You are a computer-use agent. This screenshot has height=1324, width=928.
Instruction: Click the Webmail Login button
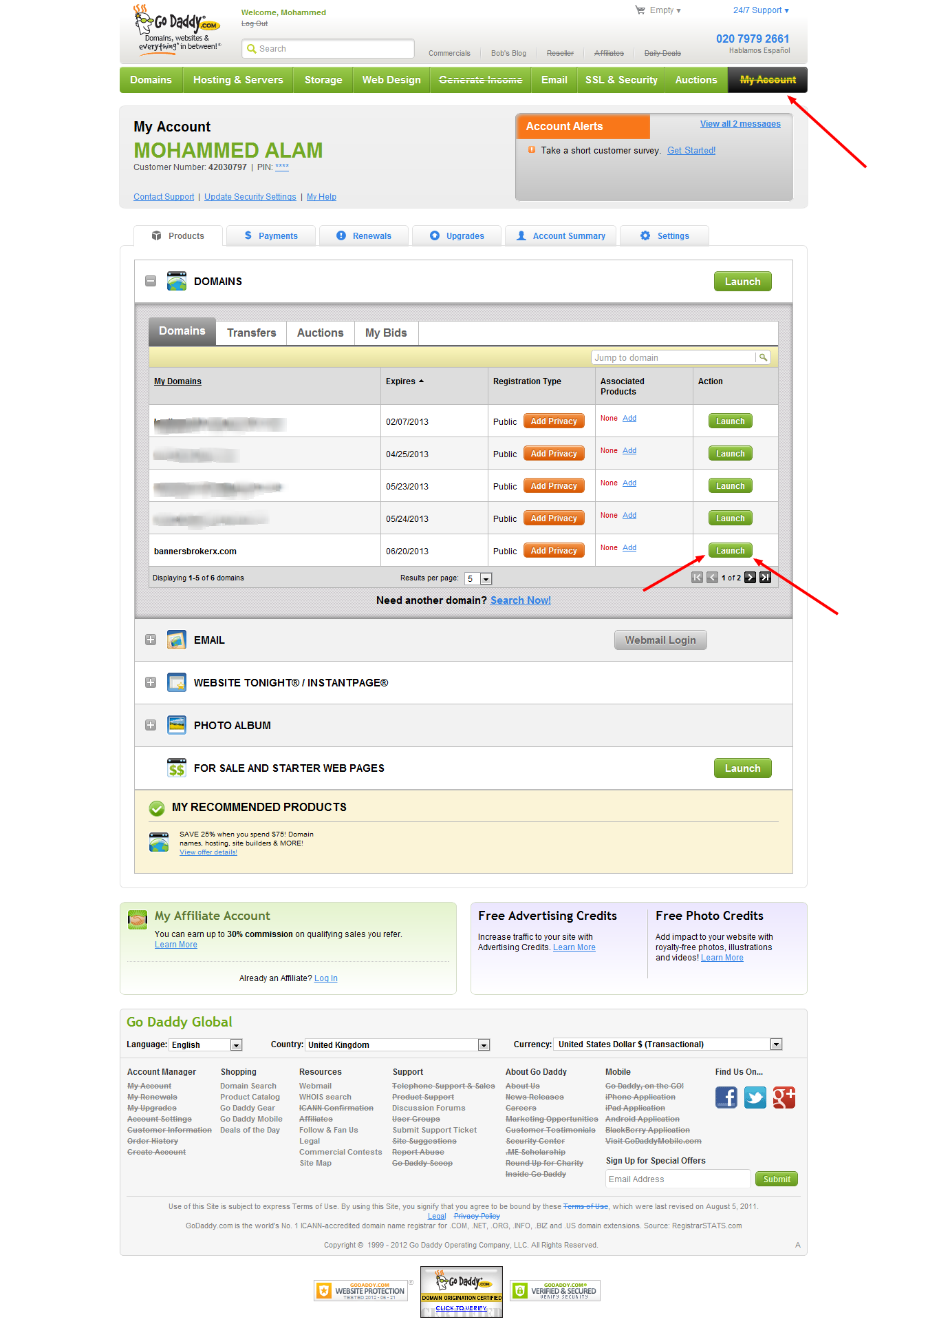660,640
